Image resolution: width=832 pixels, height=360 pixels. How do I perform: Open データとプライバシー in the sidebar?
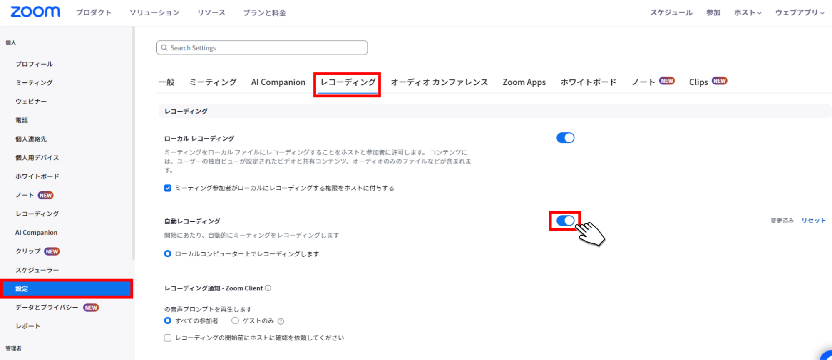47,308
